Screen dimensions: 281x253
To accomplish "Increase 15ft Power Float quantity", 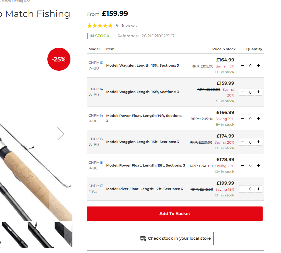I will 259,166.
